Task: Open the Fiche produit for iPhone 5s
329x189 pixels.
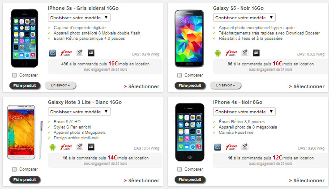Action: (x=25, y=86)
